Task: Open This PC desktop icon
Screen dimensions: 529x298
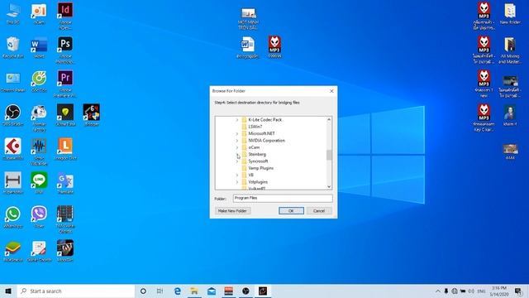Action: 13,13
